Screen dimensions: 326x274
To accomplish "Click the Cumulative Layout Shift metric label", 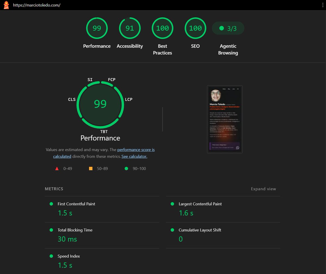I will (200, 230).
